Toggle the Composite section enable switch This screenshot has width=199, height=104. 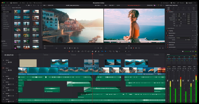pyautogui.click(x=167, y=35)
